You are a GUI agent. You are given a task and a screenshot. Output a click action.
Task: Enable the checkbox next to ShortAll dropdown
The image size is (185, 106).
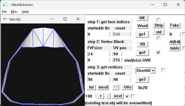click(x=163, y=70)
